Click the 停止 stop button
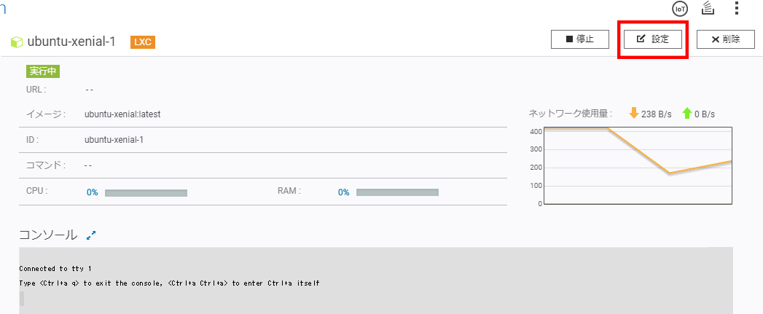 [x=580, y=39]
